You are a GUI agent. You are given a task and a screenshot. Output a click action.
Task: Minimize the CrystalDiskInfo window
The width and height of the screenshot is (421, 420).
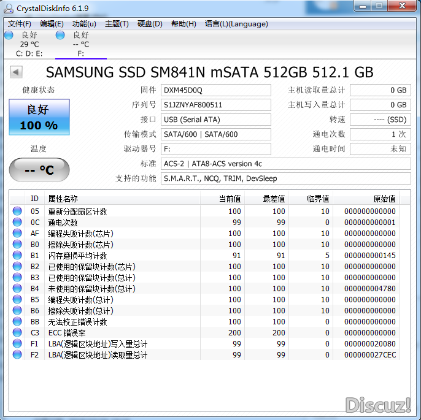(363, 6)
